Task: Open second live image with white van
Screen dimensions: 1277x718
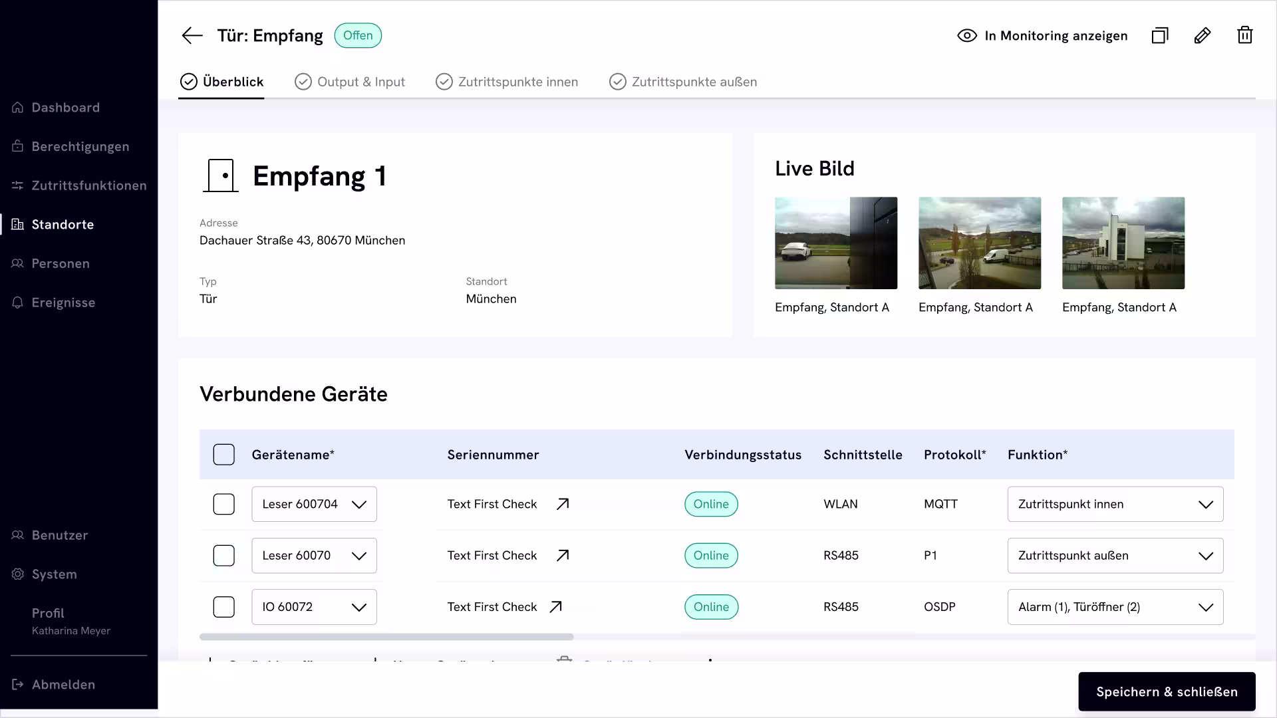Action: pos(980,243)
